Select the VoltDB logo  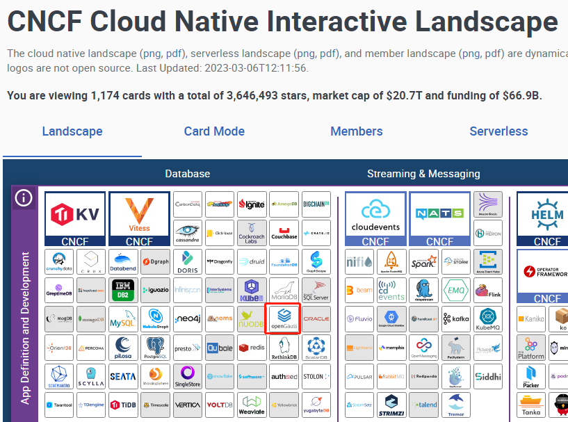point(220,405)
